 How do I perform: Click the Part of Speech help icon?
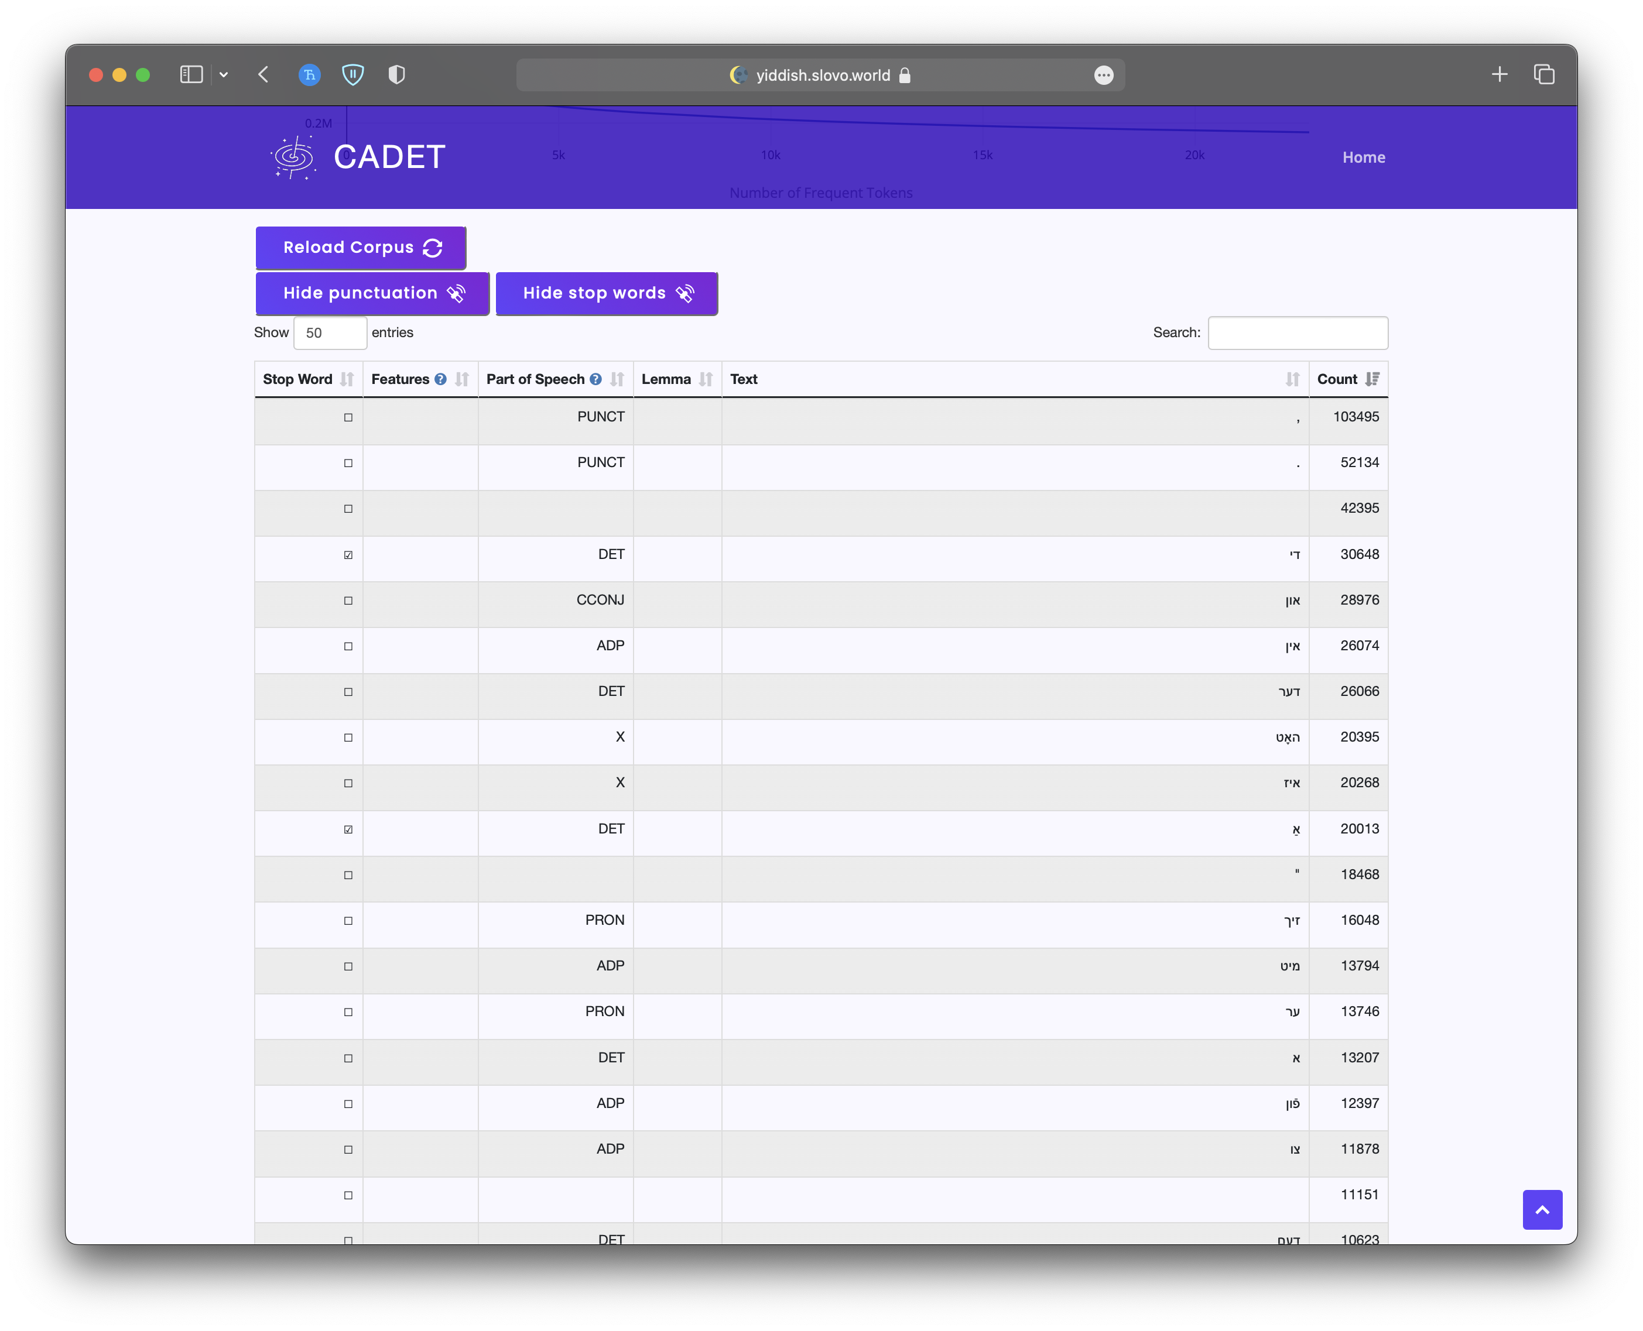click(x=596, y=379)
